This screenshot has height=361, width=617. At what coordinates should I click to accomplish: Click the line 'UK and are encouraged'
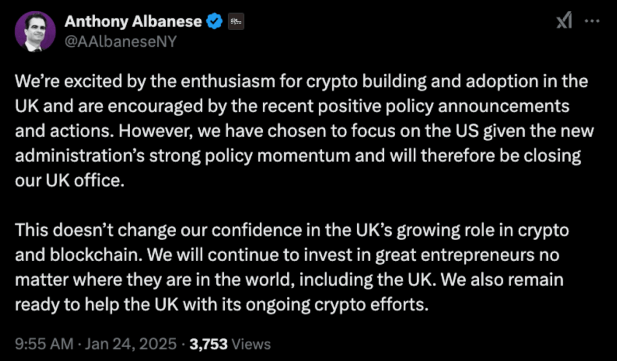(x=292, y=106)
